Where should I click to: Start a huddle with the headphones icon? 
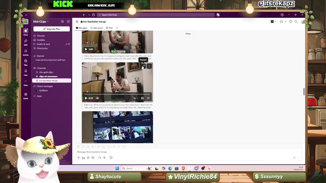(281, 22)
